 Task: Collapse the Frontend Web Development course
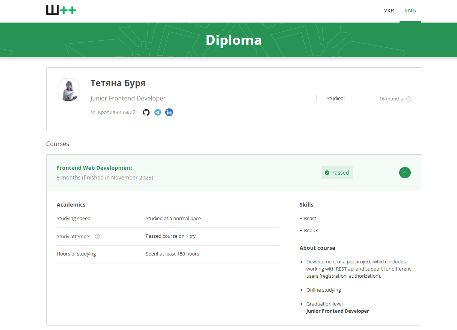click(405, 173)
